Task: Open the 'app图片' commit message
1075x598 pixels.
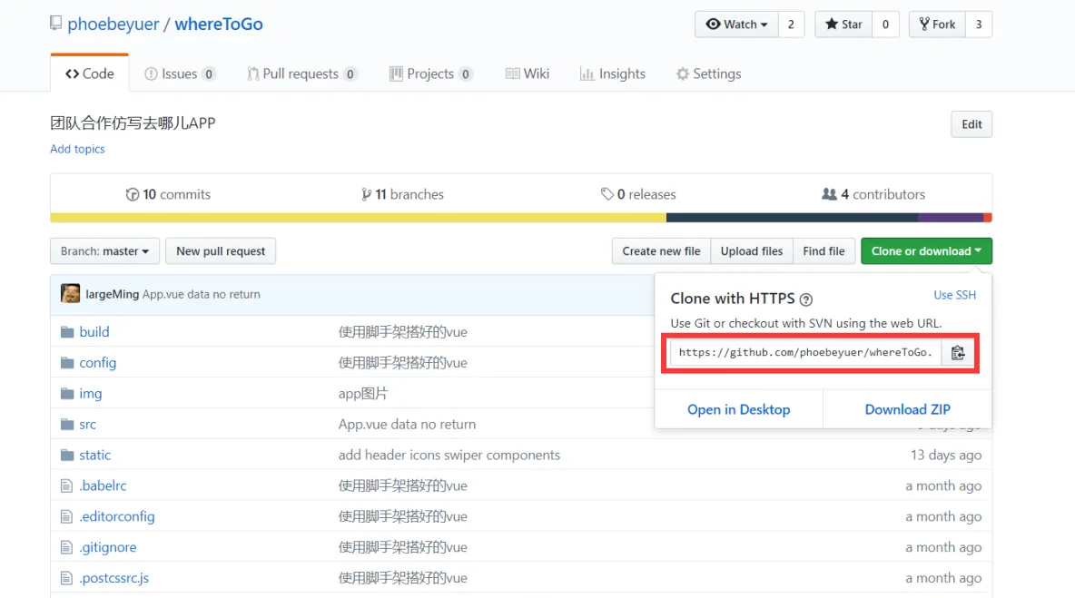Action: coord(362,393)
